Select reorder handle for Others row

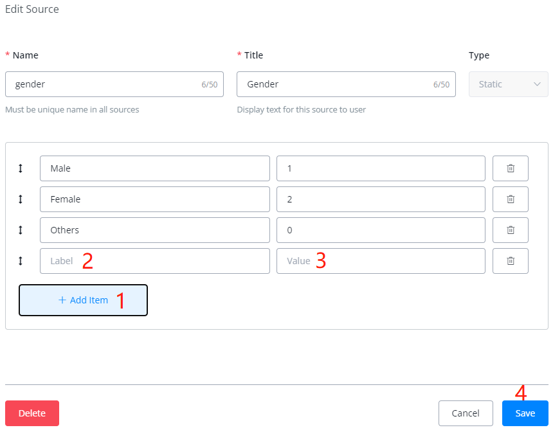(x=20, y=230)
